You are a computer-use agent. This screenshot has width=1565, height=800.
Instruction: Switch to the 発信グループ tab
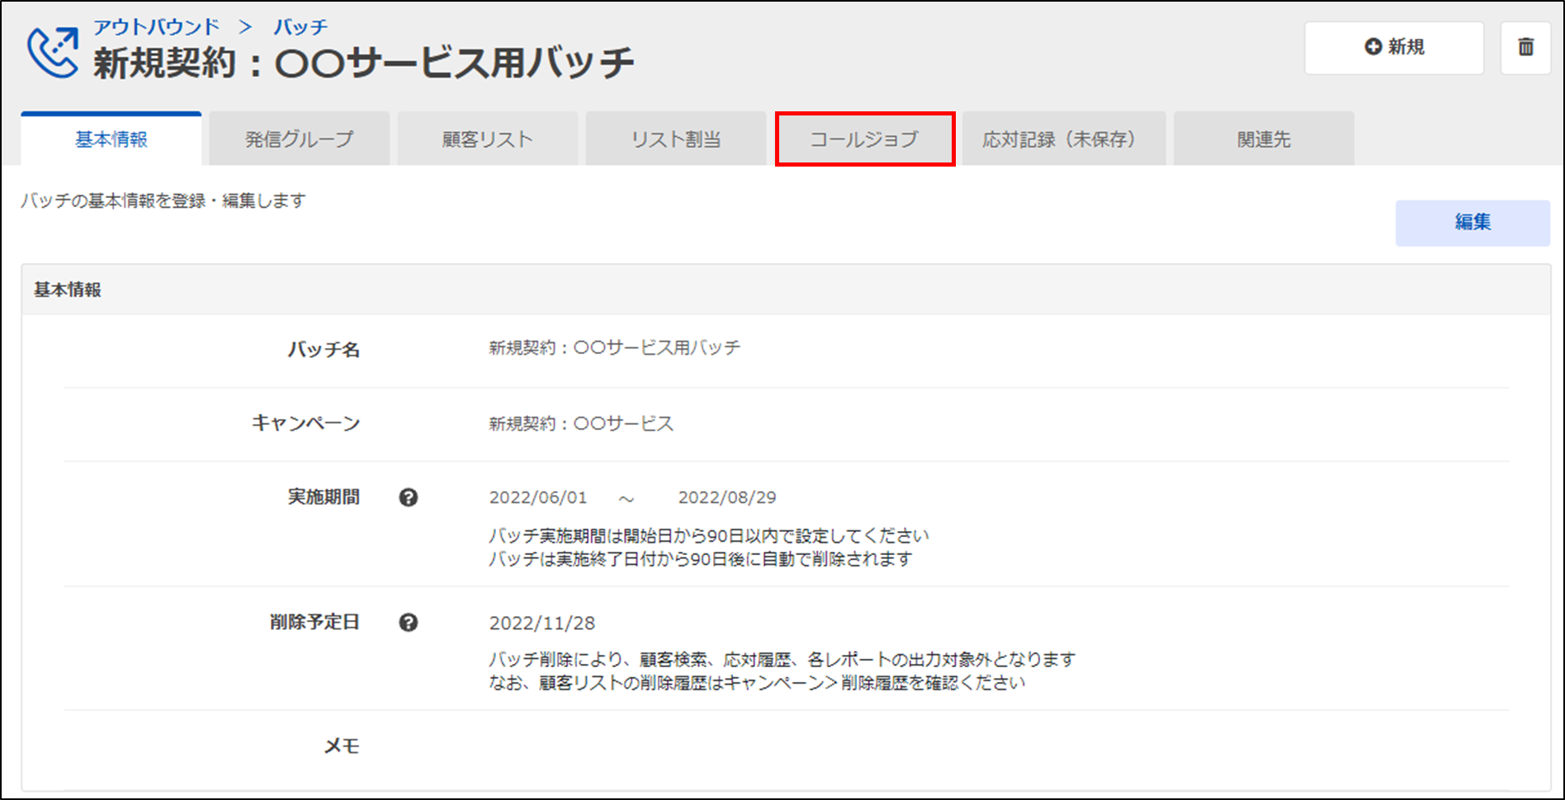299,139
